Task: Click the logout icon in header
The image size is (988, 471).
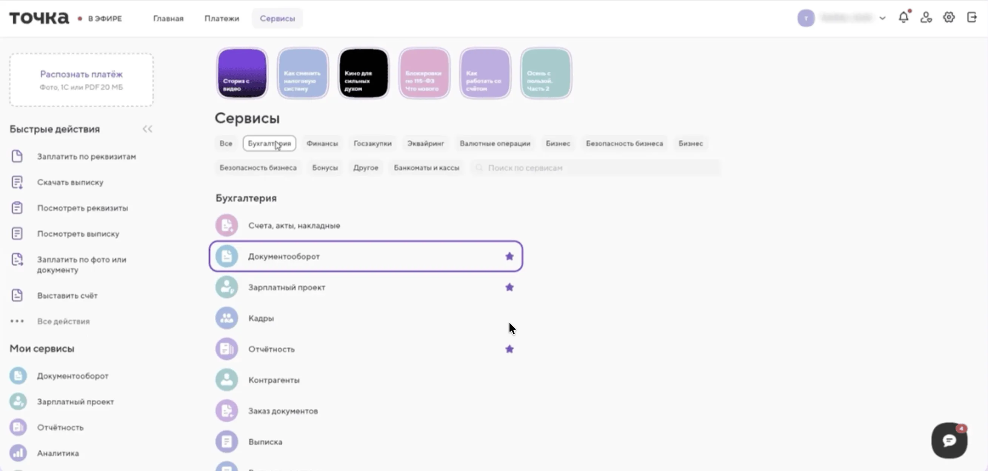Action: [971, 17]
